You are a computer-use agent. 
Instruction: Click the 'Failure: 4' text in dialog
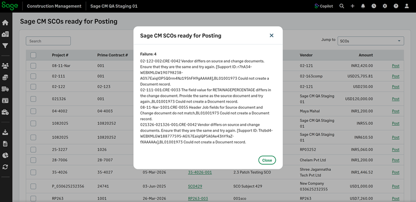coord(148,54)
